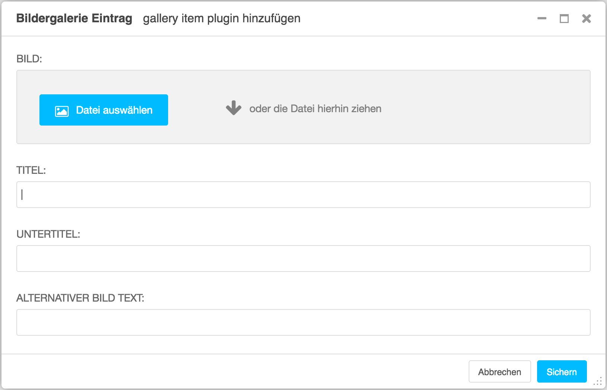
Task: Click the TITEL field label
Action: pyautogui.click(x=31, y=170)
